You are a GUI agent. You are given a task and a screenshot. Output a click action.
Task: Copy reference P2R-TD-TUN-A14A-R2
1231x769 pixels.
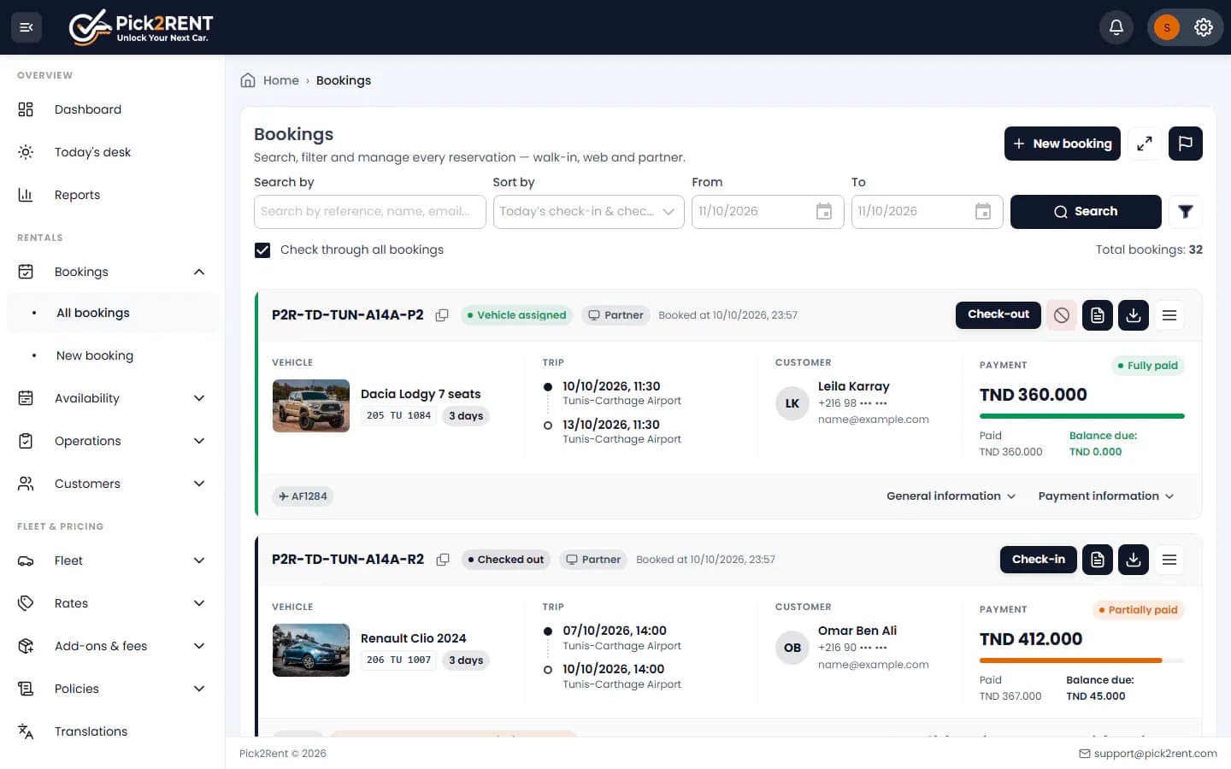pyautogui.click(x=443, y=560)
